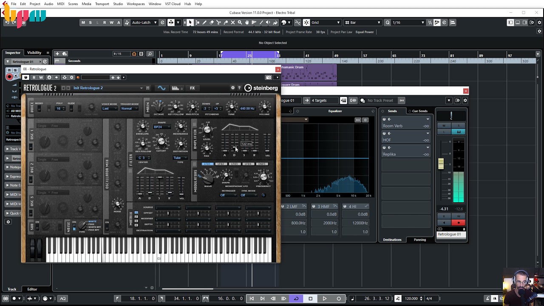The width and height of the screenshot is (544, 306).
Task: Enable Record on channel strip
Action: [x=458, y=223]
